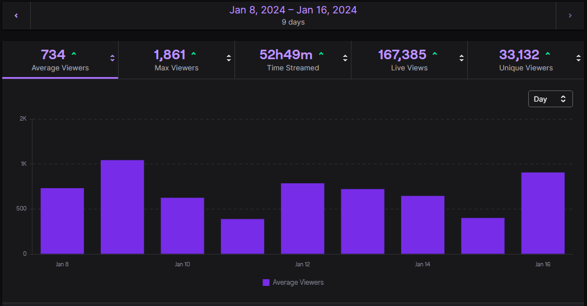Open the Average Viewers metric selector arrows
Viewport: 587px width, 306px height.
[112, 58]
